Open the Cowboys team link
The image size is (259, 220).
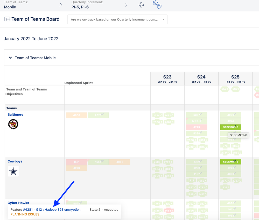(15, 161)
